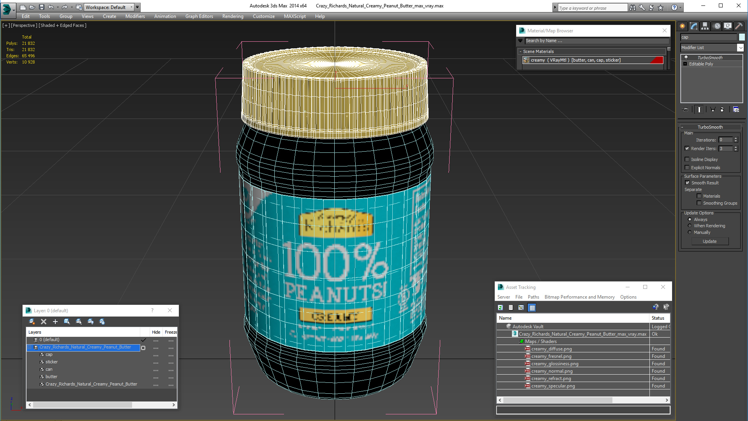This screenshot has width=748, height=421.
Task: Toggle TurboSmooth modifier lightbulb visibility
Action: click(686, 57)
